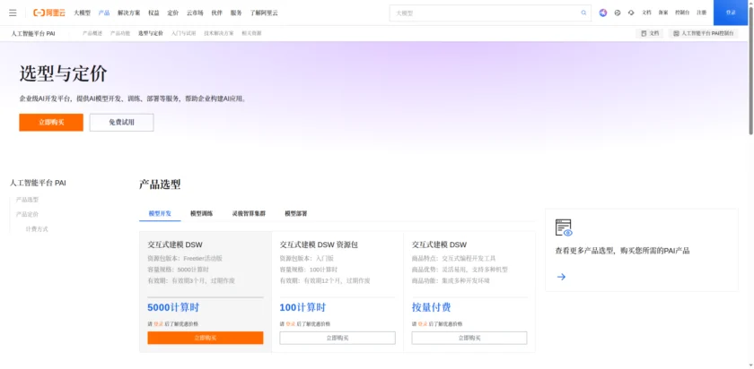
Task: Open 定价 in top navigation
Action: pos(173,13)
